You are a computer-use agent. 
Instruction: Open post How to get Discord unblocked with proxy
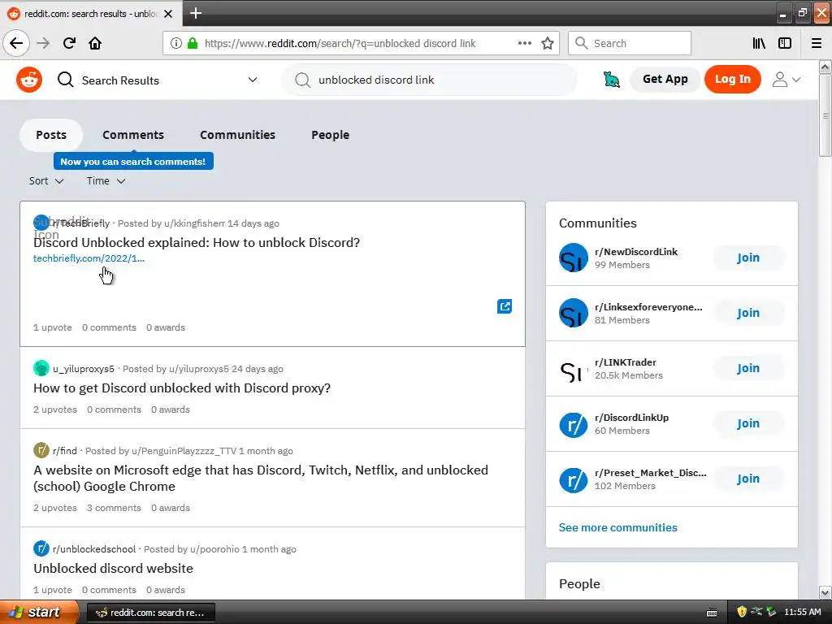[182, 388]
